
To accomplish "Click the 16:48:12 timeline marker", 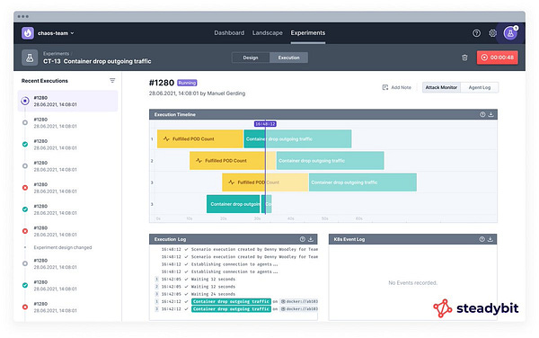I will (x=265, y=124).
